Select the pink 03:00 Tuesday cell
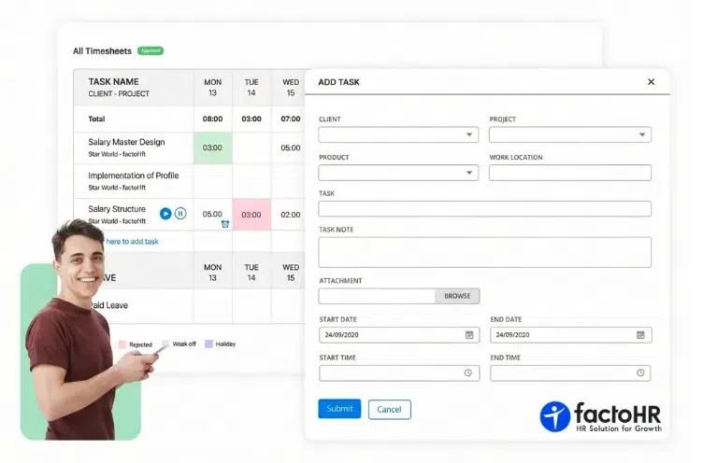This screenshot has width=717, height=463. 251,215
